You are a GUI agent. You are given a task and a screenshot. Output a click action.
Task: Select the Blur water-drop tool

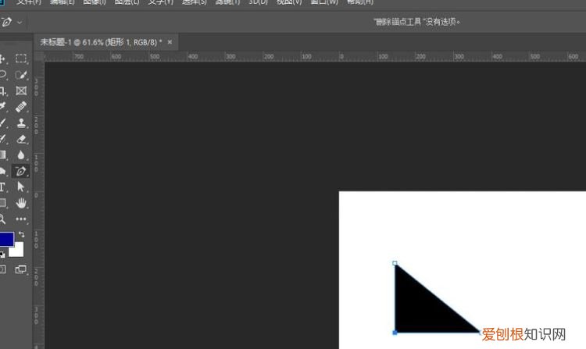21,155
